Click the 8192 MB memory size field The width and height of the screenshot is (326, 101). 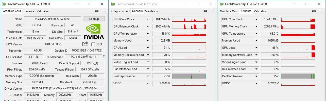37,82
